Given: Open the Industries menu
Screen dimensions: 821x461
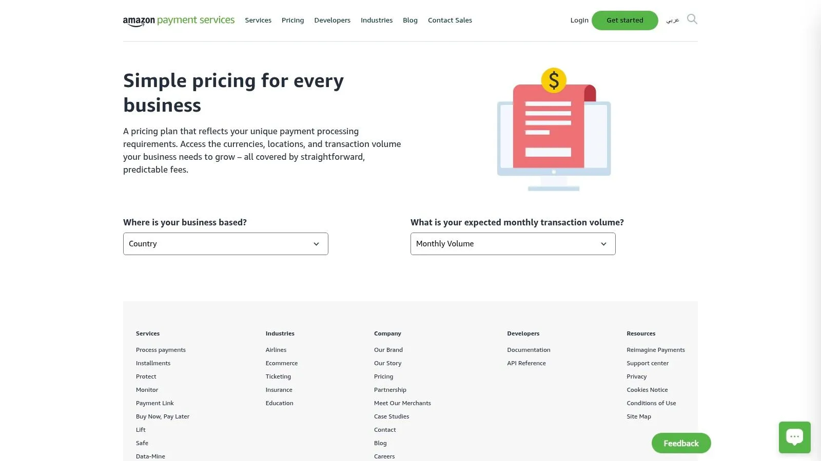Looking at the screenshot, I should pos(377,20).
